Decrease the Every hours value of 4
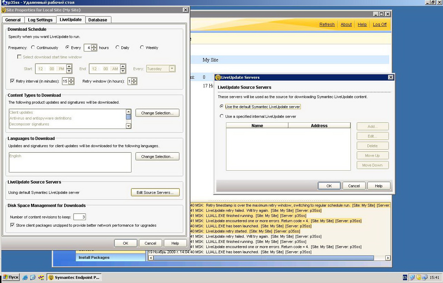 coord(94,49)
